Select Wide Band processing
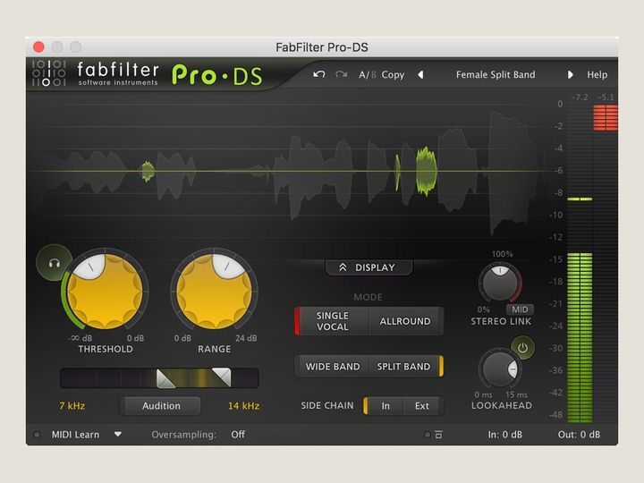The width and height of the screenshot is (644, 483). [x=332, y=367]
